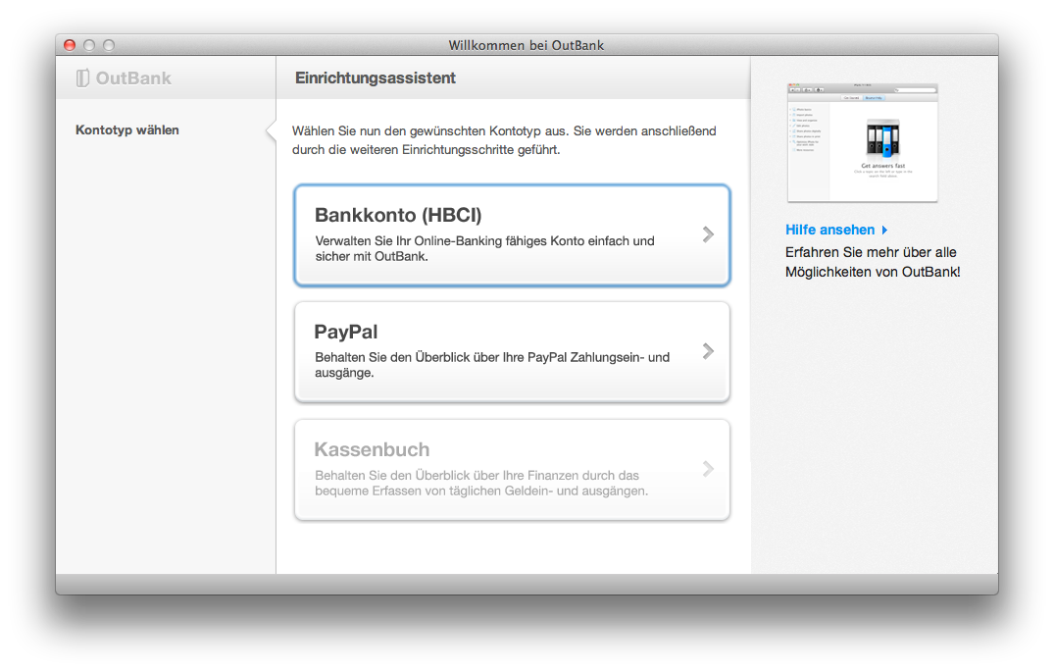Screen dimensions: 1054x672
Task: Click the OutBank logo icon in sidebar
Action: (x=82, y=78)
